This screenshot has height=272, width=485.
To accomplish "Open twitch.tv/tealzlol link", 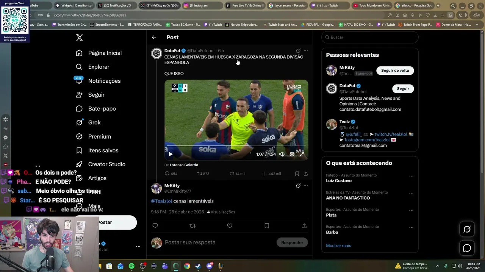I will pos(391,134).
